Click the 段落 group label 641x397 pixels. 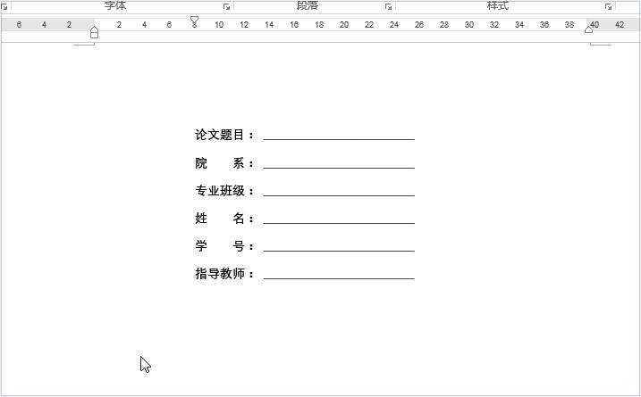(x=308, y=5)
